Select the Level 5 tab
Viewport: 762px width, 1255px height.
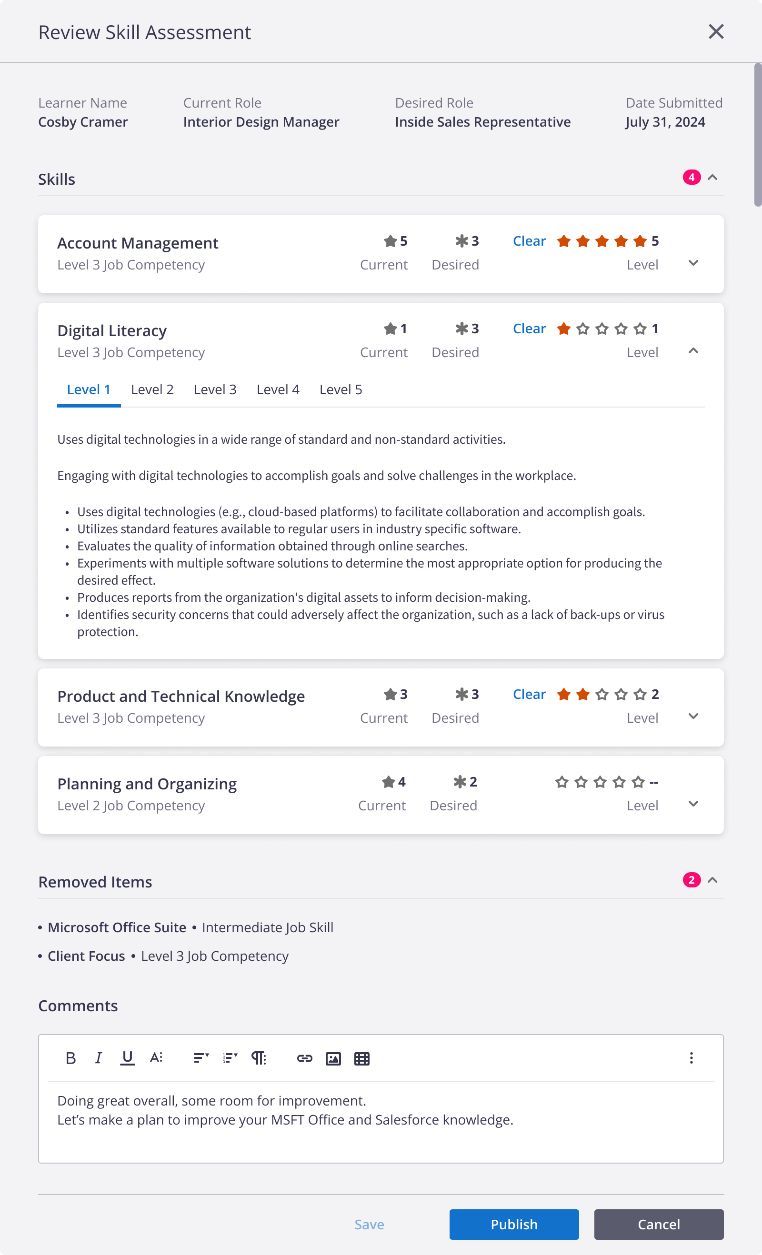point(341,389)
